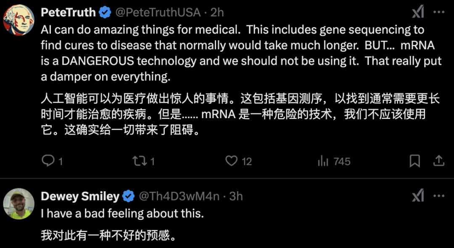Open Grok icon on PeteTruth's post
454x248 pixels.
(x=418, y=13)
